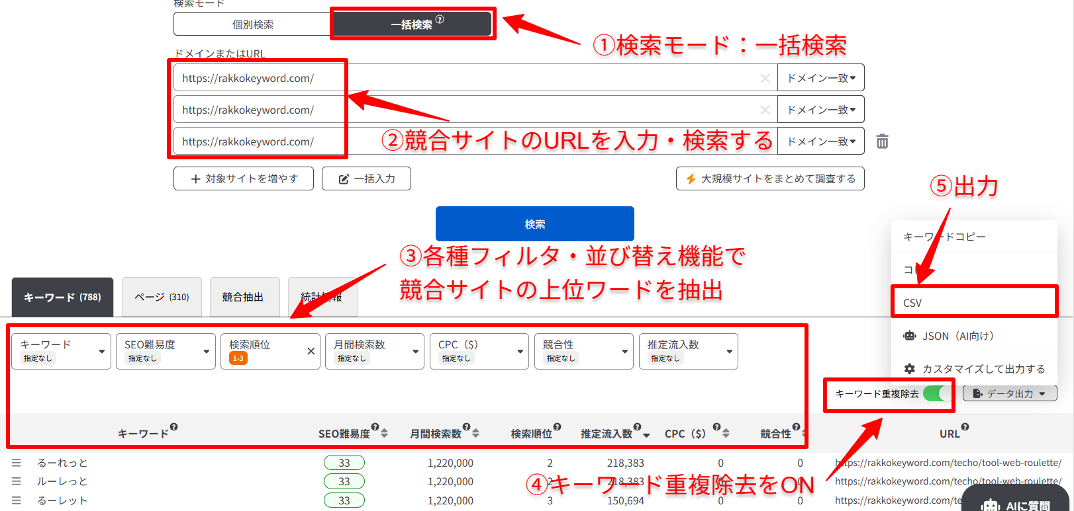Choose CSV from export menu
This screenshot has width=1074, height=511.
[x=973, y=303]
